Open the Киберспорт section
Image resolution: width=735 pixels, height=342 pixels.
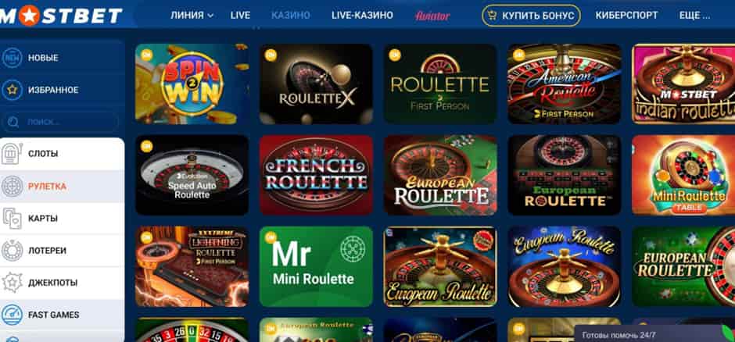point(627,16)
